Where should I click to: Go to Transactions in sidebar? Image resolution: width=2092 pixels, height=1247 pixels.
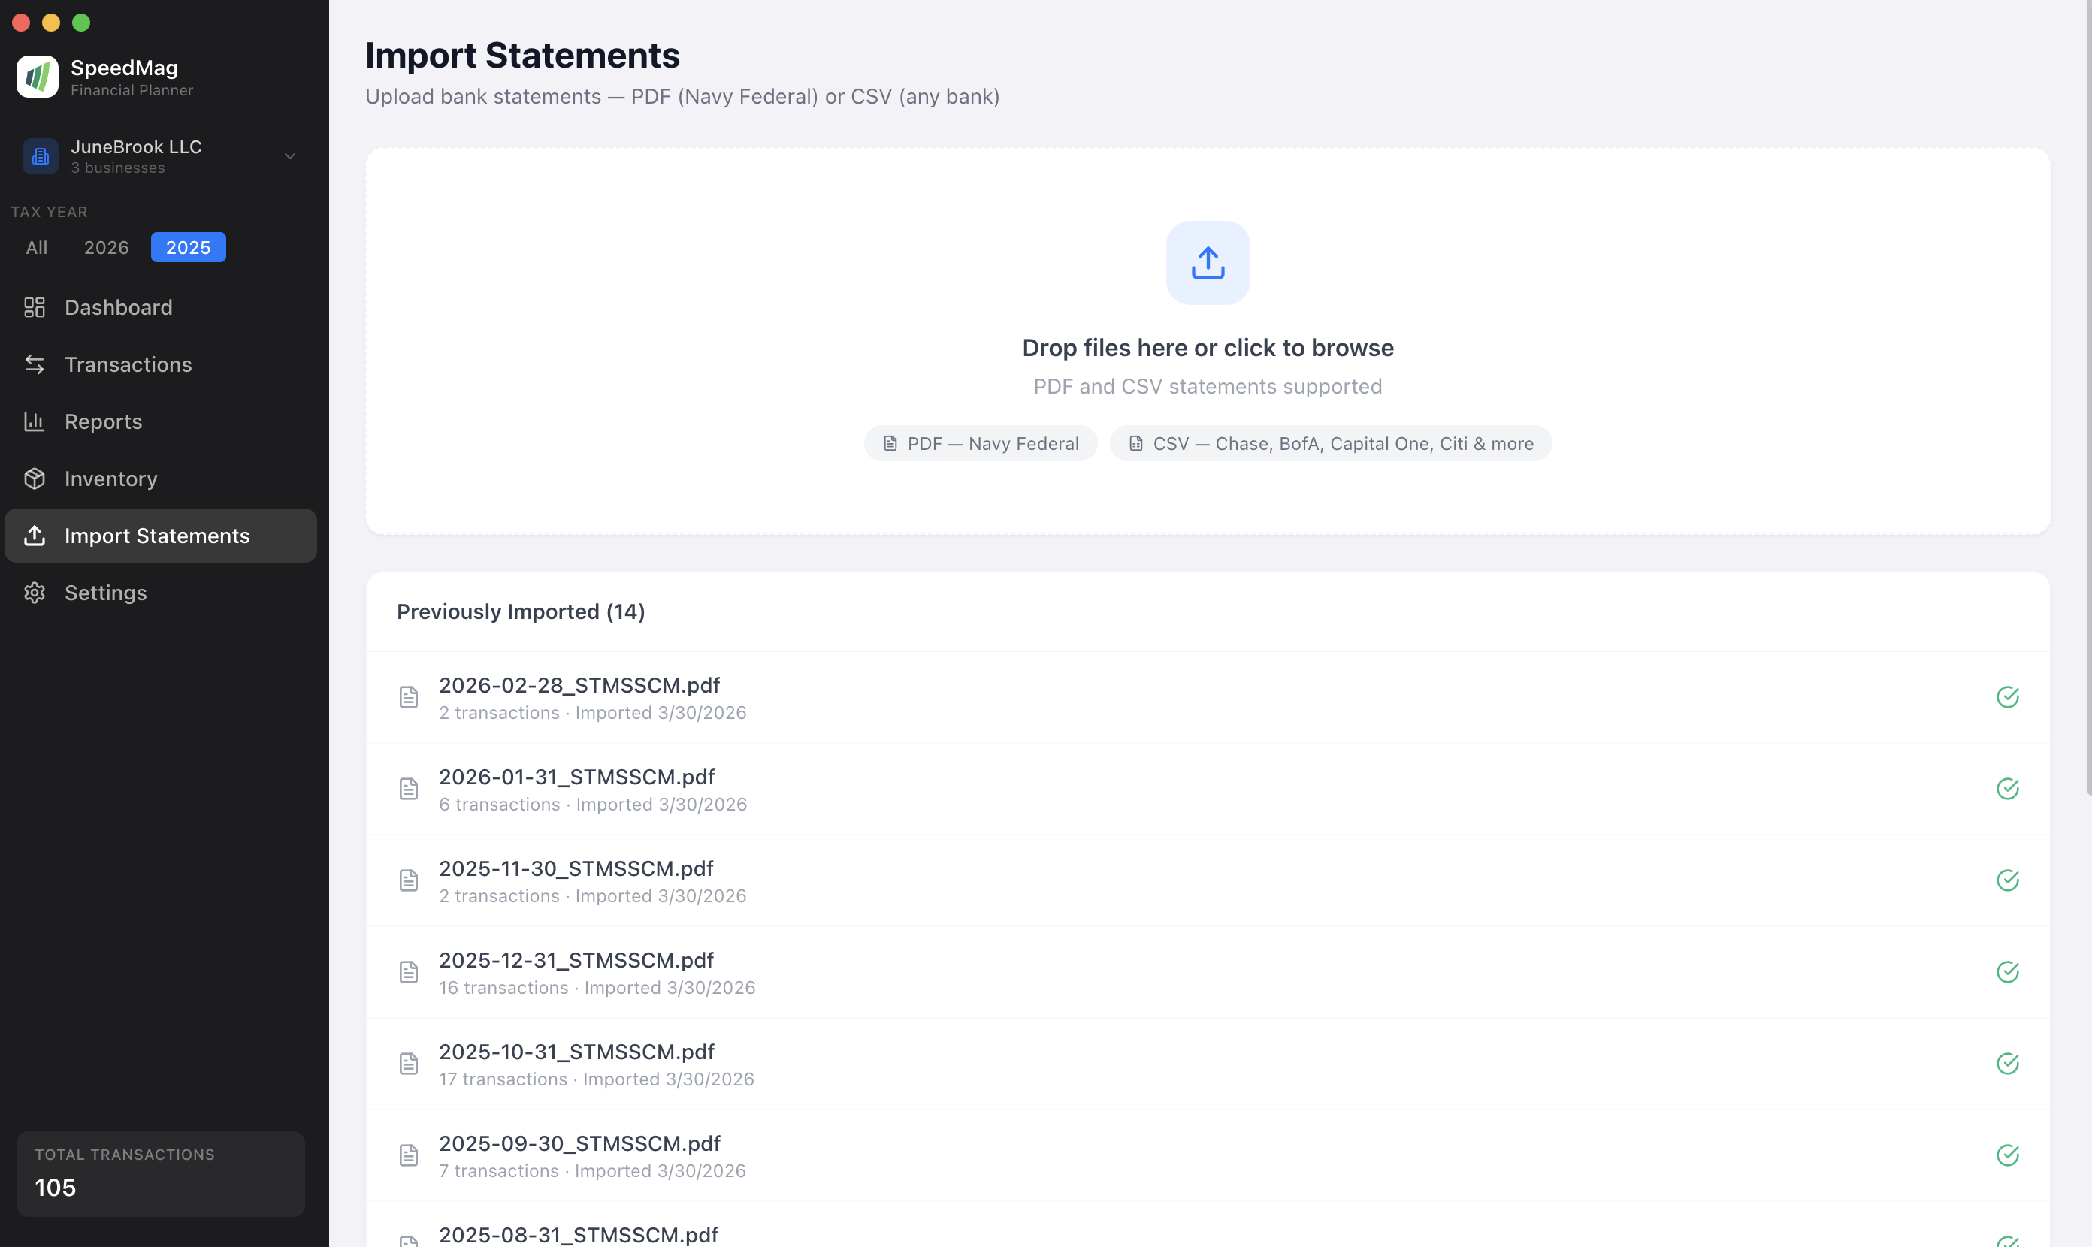[x=128, y=364]
